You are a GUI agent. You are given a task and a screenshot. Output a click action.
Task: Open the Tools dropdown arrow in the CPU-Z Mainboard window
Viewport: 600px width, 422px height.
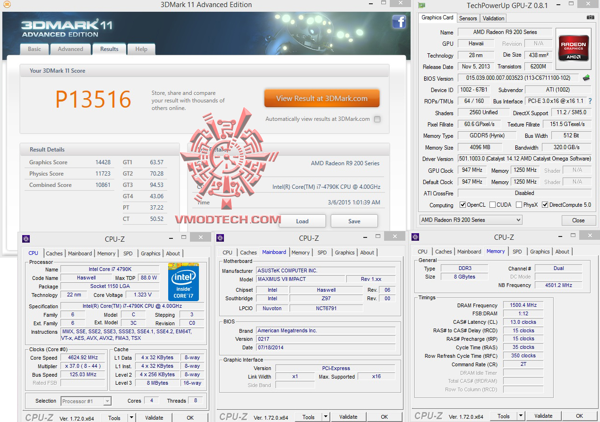pos(326,417)
